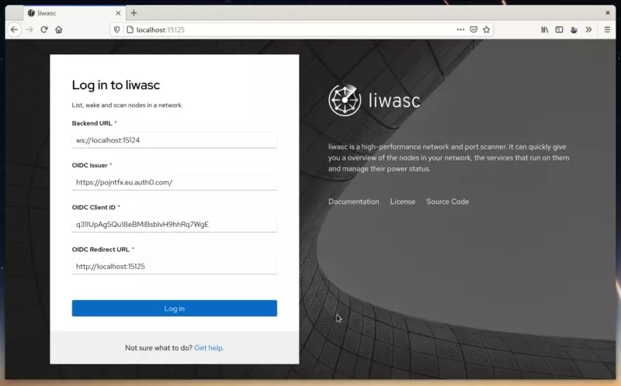Viewport: 621px width, 386px height.
Task: Open the Library icon in toolbar
Action: point(545,29)
